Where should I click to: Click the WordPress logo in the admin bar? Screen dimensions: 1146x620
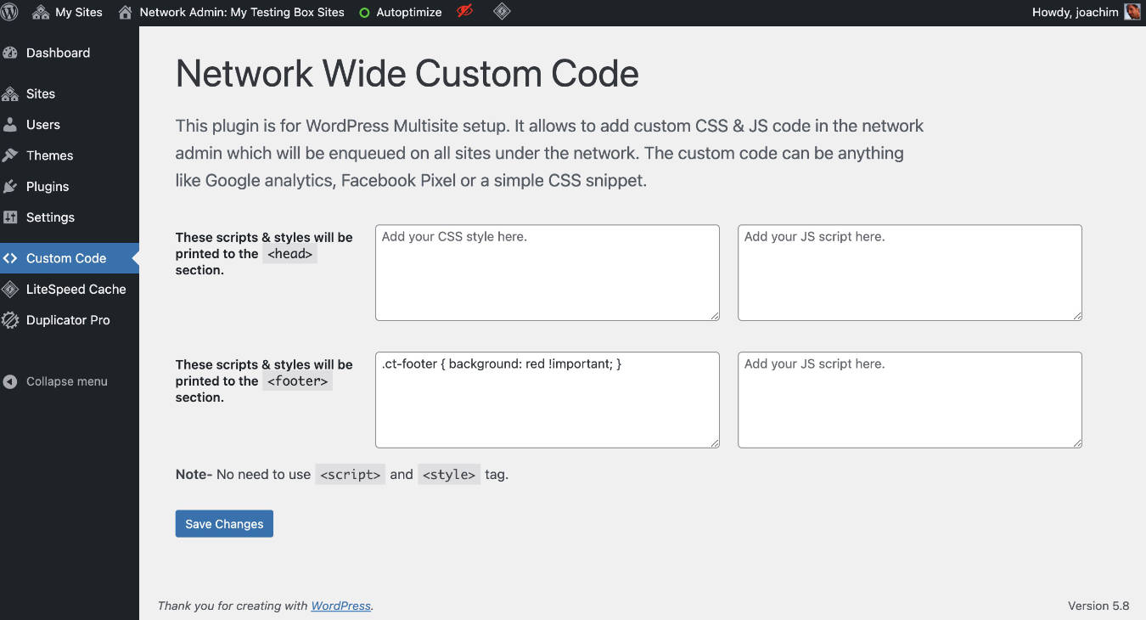[9, 12]
